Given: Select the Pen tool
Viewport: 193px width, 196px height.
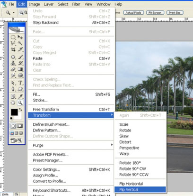Looking at the screenshot, I should (13, 89).
